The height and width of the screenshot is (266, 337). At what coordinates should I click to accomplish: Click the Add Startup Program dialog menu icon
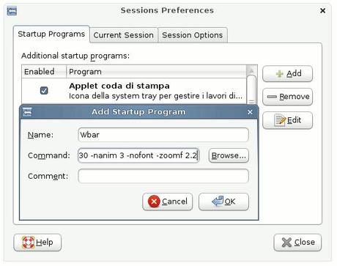coord(27,112)
